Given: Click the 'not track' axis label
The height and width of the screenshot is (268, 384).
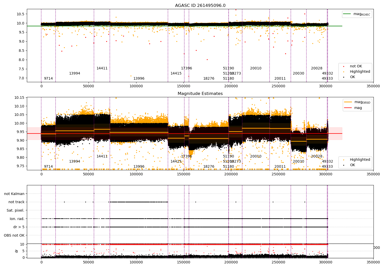Looking at the screenshot, I should coord(16,202).
